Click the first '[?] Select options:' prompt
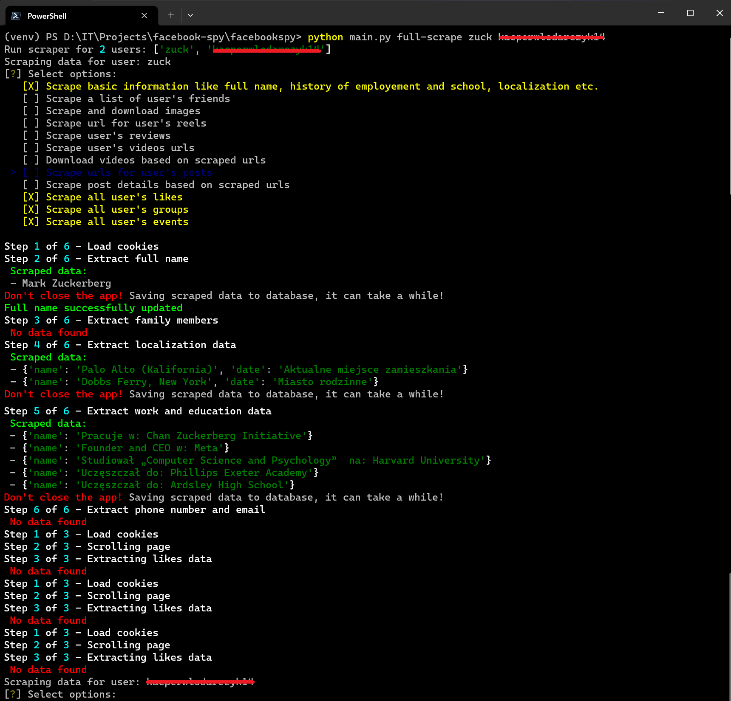 point(60,74)
